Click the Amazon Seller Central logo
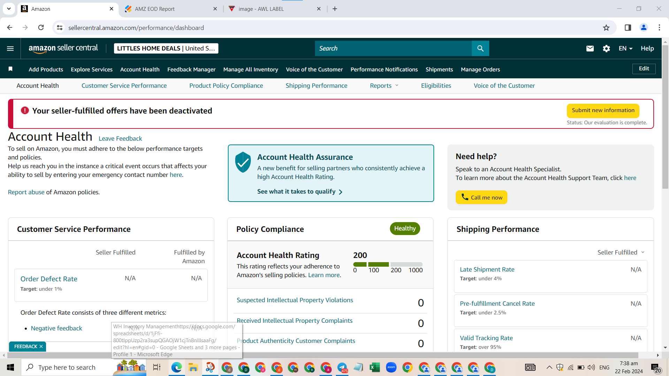This screenshot has width=669, height=376. click(x=63, y=48)
